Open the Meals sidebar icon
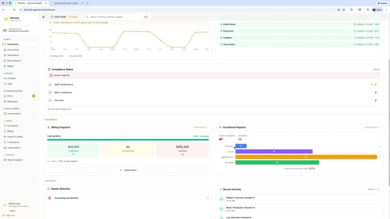 [5, 66]
